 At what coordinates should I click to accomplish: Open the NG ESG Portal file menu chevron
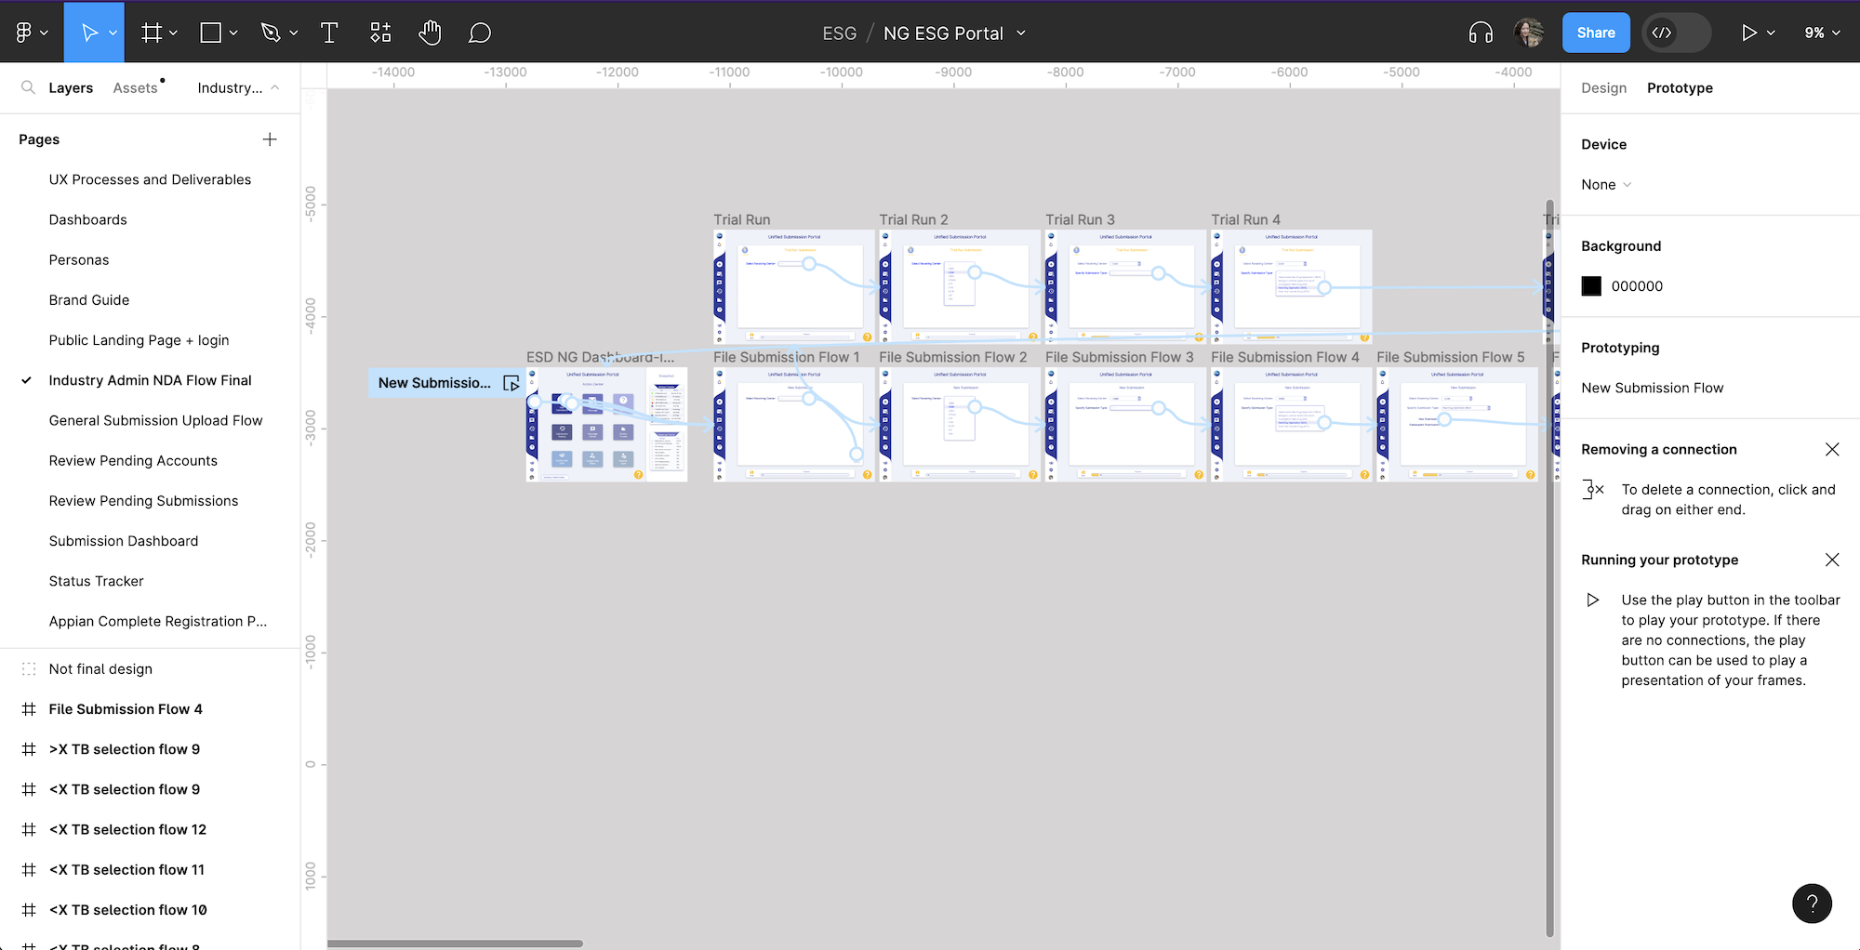[x=1021, y=33]
